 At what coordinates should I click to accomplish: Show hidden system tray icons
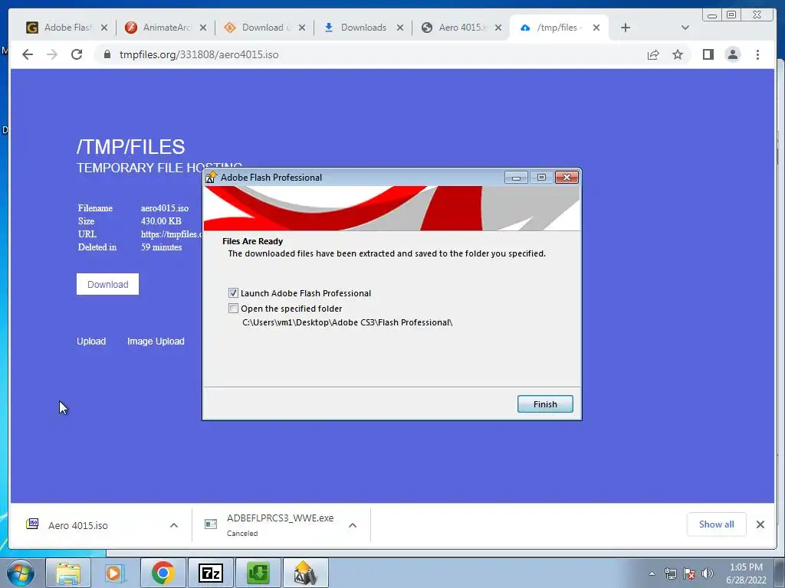(x=652, y=573)
